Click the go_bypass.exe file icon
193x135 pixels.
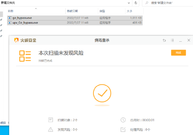10,18
